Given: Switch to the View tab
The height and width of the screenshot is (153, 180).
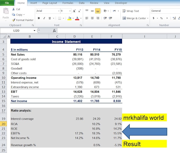Looking at the screenshot, I should (106, 3).
